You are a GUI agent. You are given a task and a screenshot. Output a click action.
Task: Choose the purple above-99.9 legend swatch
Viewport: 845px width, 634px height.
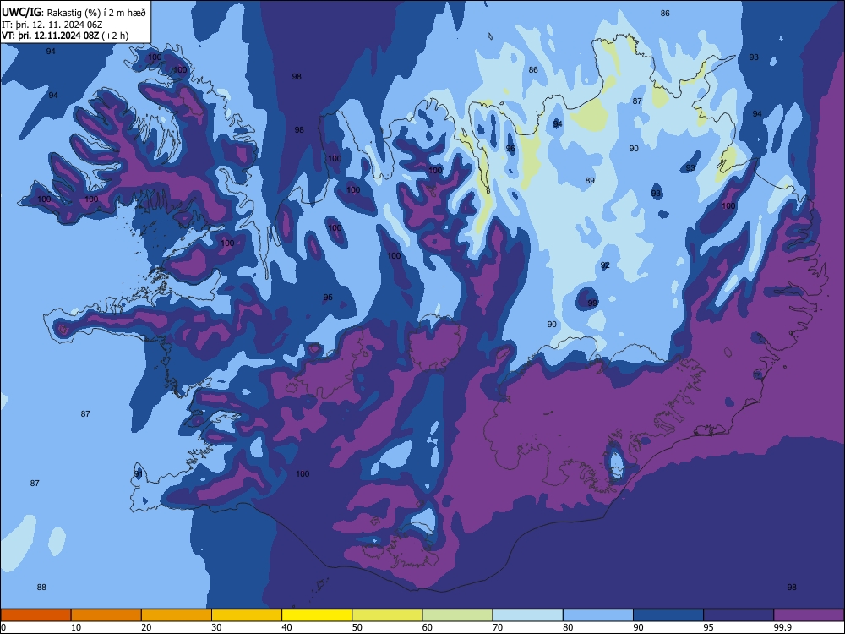tap(809, 615)
